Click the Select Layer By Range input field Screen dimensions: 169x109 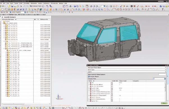pyautogui.click(x=162, y=74)
